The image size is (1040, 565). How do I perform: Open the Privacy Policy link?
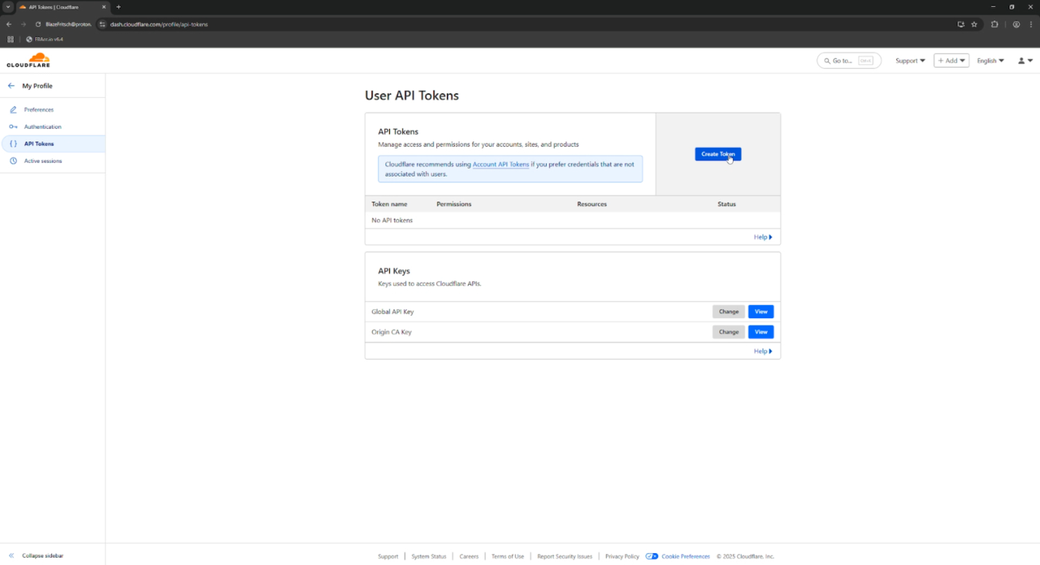tap(622, 557)
